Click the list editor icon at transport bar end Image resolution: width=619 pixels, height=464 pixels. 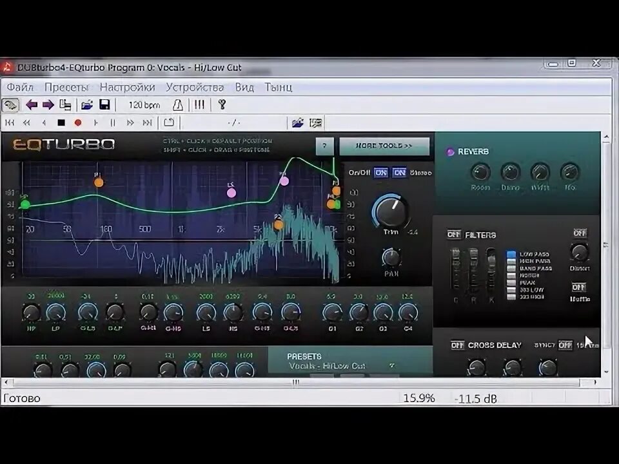316,123
